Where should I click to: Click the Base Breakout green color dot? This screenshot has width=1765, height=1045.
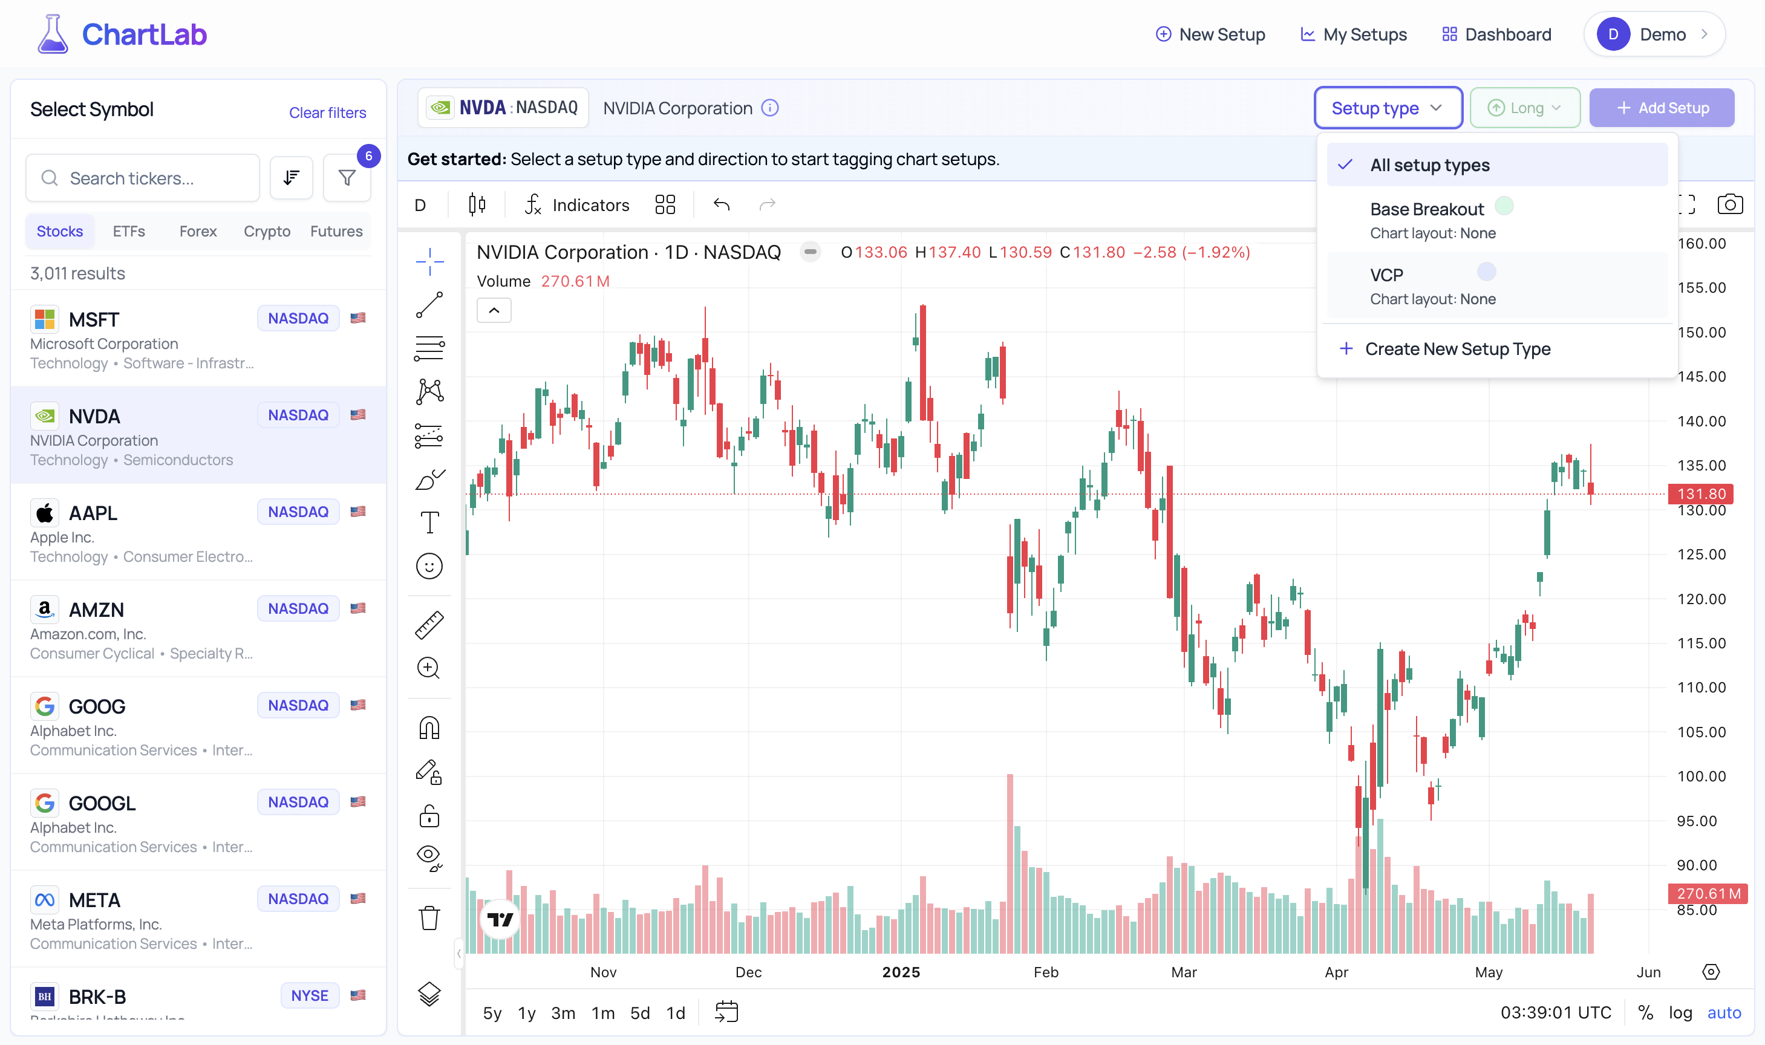[x=1504, y=206]
